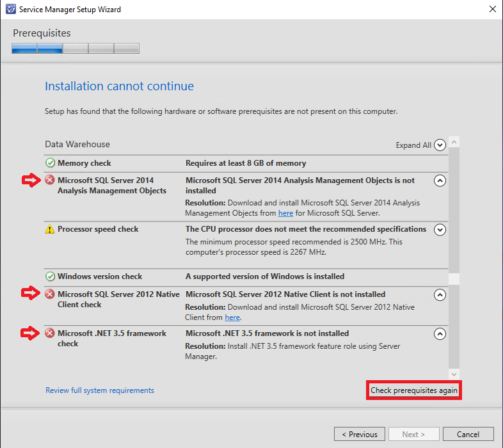This screenshot has width=503, height=448.
Task: Click the scrollbar up arrow in prerequisites list
Action: click(x=454, y=142)
